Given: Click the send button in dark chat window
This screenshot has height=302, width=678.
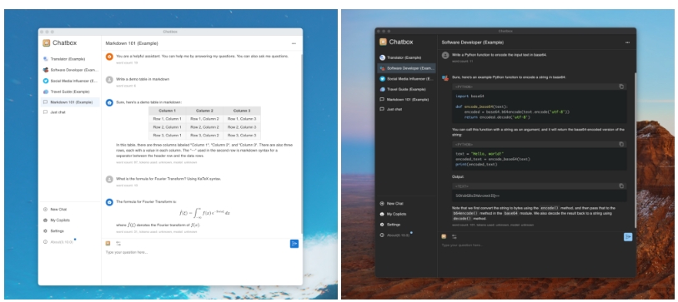Looking at the screenshot, I should (628, 237).
